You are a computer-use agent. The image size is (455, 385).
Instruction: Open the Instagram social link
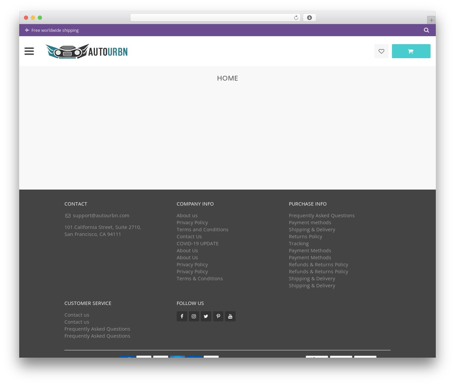tap(194, 316)
